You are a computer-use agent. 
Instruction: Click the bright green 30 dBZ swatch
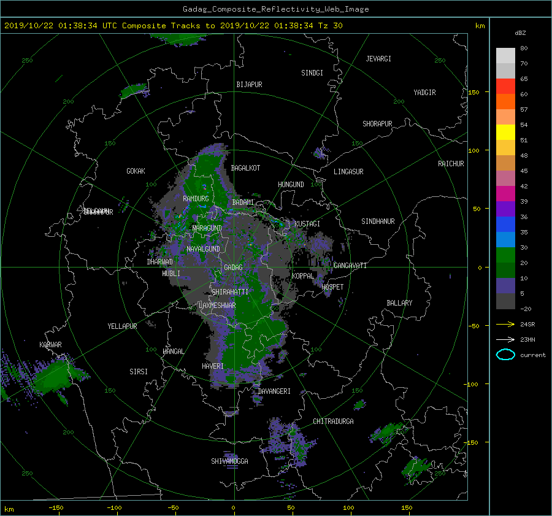(x=505, y=255)
